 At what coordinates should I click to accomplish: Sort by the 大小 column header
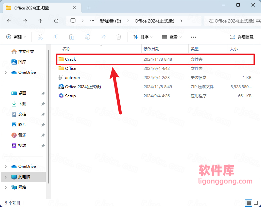point(234,49)
